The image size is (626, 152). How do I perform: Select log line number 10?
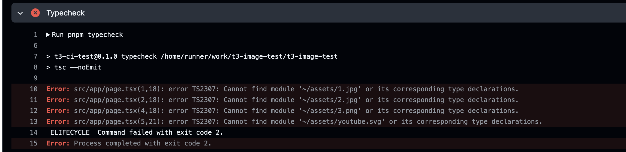[34, 89]
